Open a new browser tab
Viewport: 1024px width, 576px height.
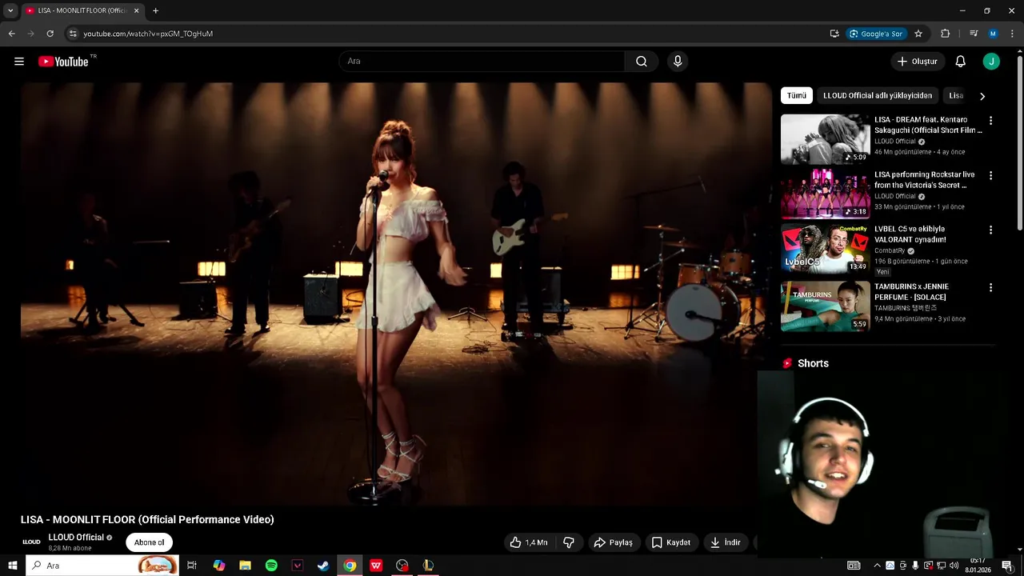click(x=155, y=10)
